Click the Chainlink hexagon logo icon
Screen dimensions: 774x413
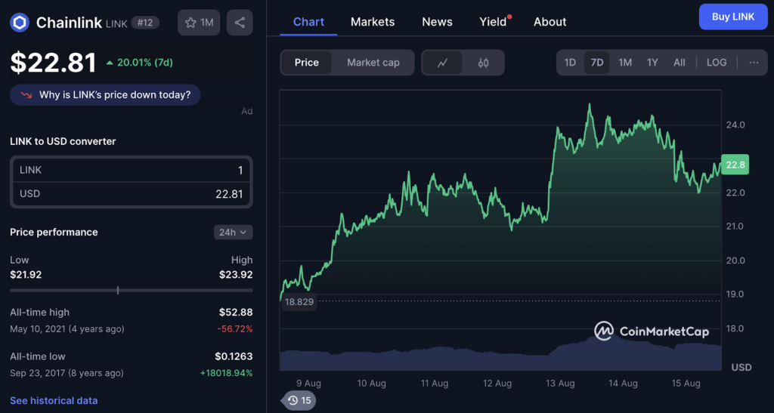(x=20, y=23)
